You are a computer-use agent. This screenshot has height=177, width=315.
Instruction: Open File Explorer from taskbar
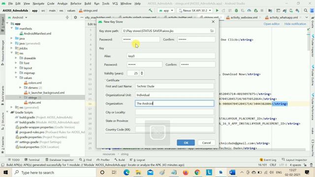(138, 173)
